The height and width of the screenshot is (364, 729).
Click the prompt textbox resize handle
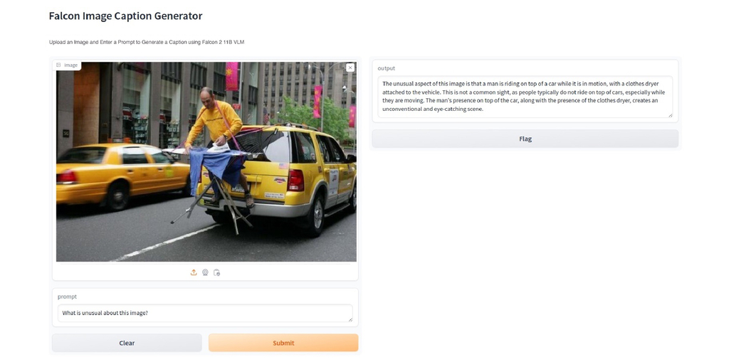pyautogui.click(x=350, y=319)
